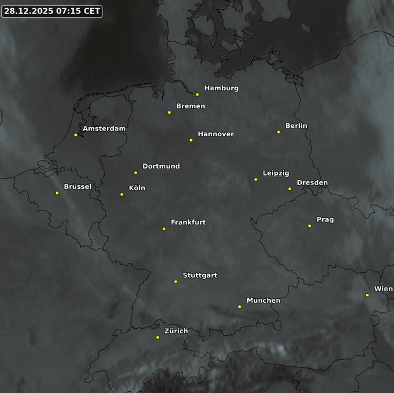Select the yellow marker dot for Amsterdam
Viewport: 394px width, 393px height.
click(x=76, y=135)
